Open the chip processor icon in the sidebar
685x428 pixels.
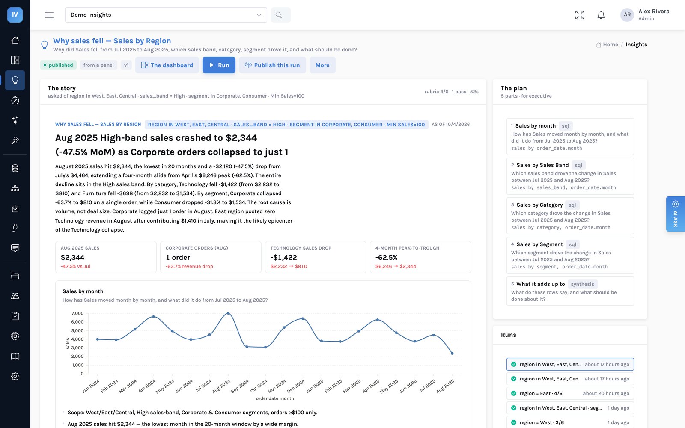(15, 336)
